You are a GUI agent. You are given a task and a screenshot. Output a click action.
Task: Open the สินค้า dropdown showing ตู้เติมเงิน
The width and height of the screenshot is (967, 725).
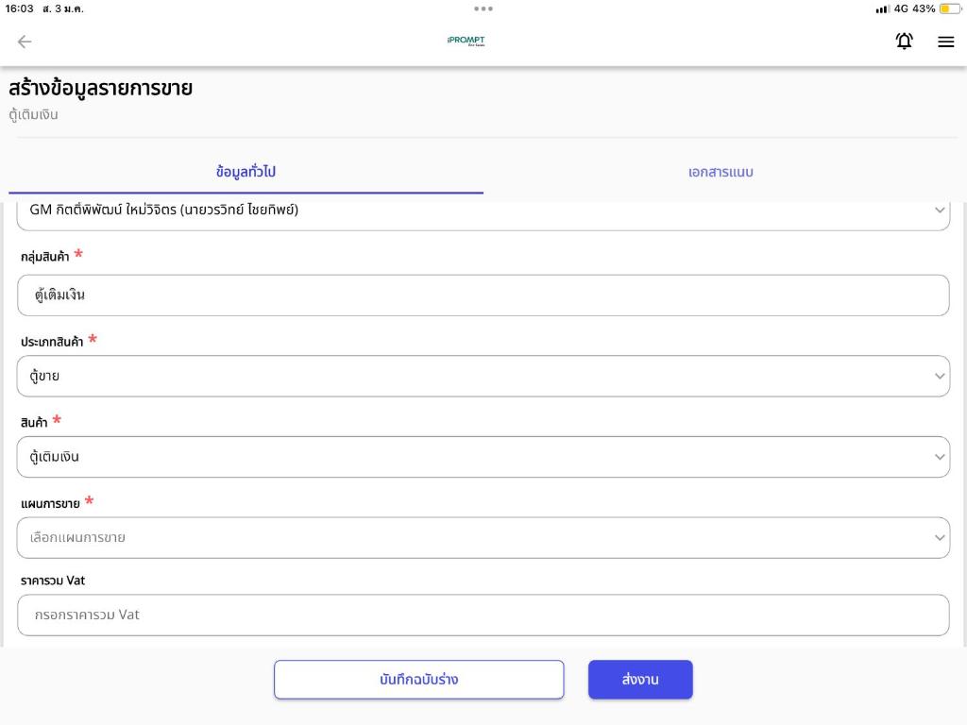click(483, 457)
